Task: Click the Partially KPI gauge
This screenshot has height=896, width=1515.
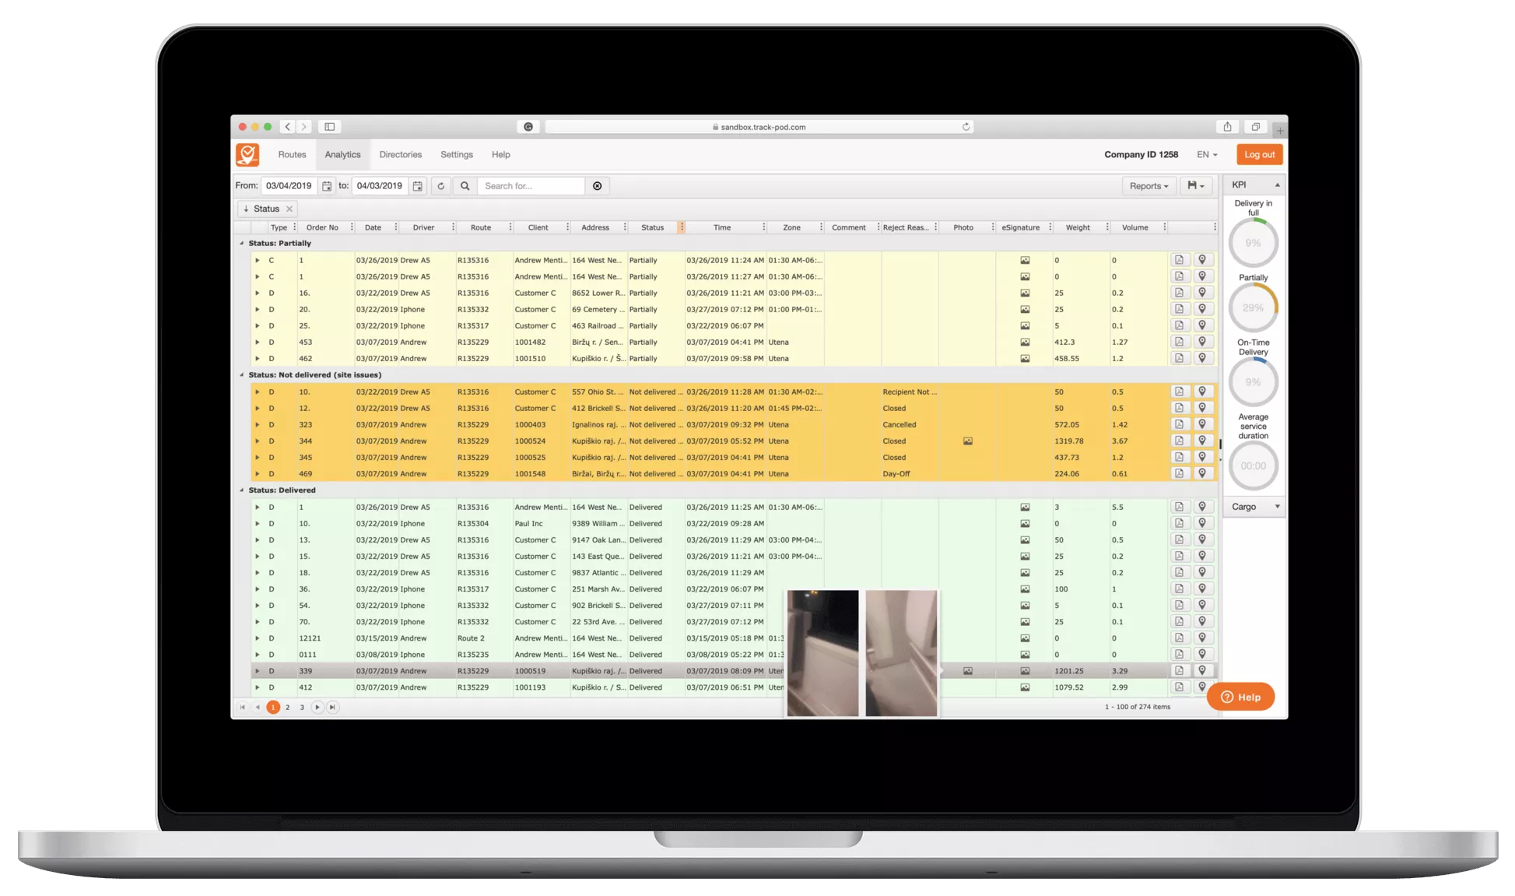Action: pyautogui.click(x=1253, y=307)
